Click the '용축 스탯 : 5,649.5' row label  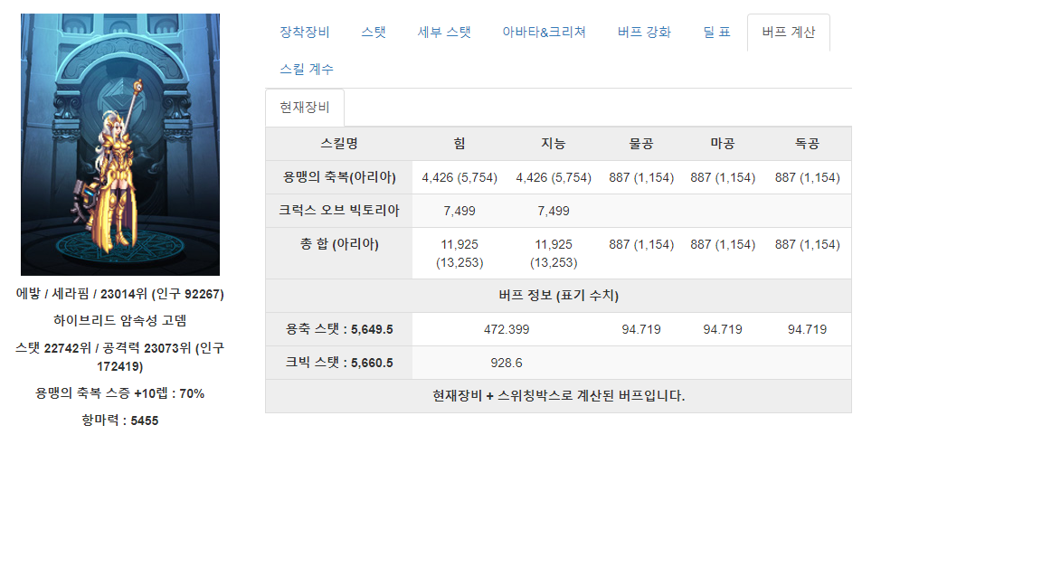pyautogui.click(x=339, y=329)
